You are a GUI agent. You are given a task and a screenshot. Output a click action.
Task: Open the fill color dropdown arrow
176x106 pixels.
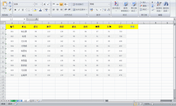coord(37,10)
